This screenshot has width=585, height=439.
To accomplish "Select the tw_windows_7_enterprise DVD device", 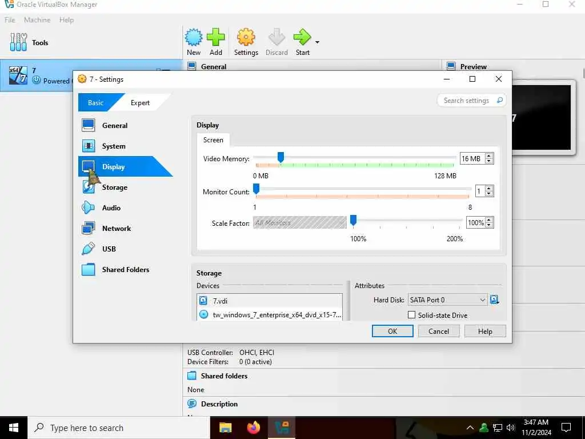I will 270,315.
